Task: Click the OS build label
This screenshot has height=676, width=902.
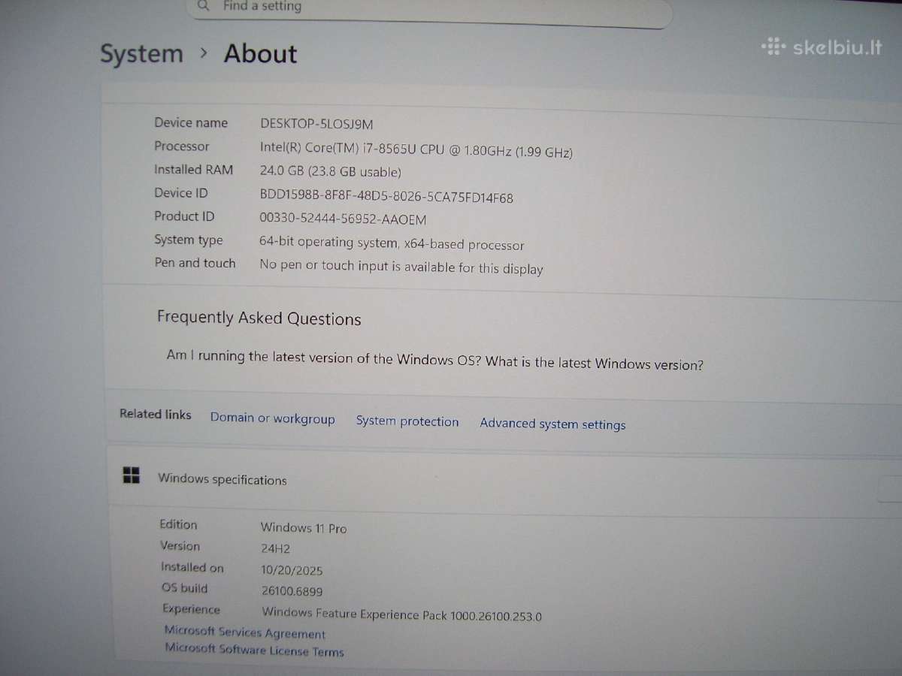Action: coord(184,588)
